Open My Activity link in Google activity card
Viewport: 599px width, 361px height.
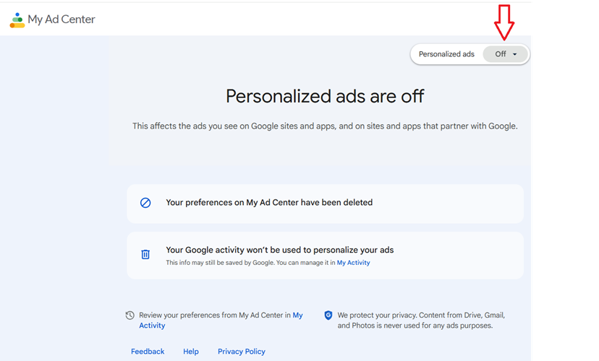(x=353, y=263)
